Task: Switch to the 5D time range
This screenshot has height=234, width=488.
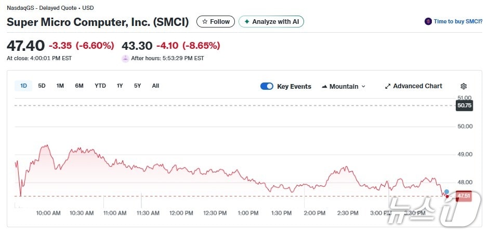Action: click(x=42, y=86)
